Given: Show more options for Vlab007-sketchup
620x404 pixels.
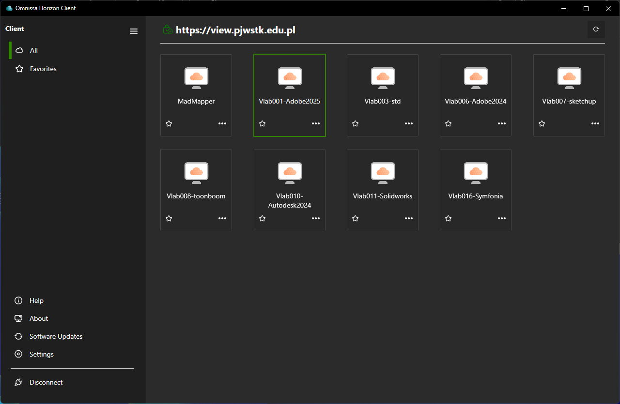Looking at the screenshot, I should click(x=595, y=123).
